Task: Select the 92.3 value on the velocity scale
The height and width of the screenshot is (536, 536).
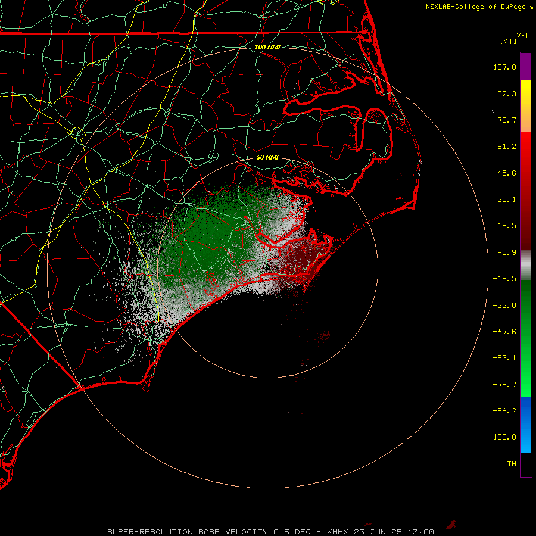Action: pos(507,94)
